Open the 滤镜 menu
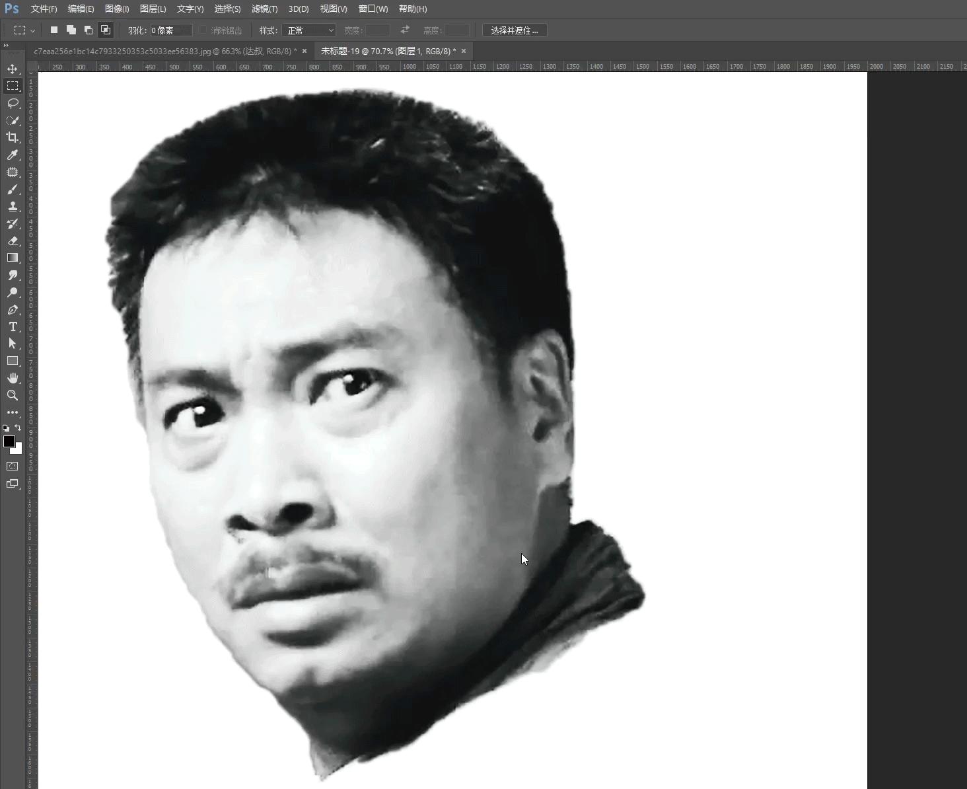The image size is (967, 789). [265, 9]
